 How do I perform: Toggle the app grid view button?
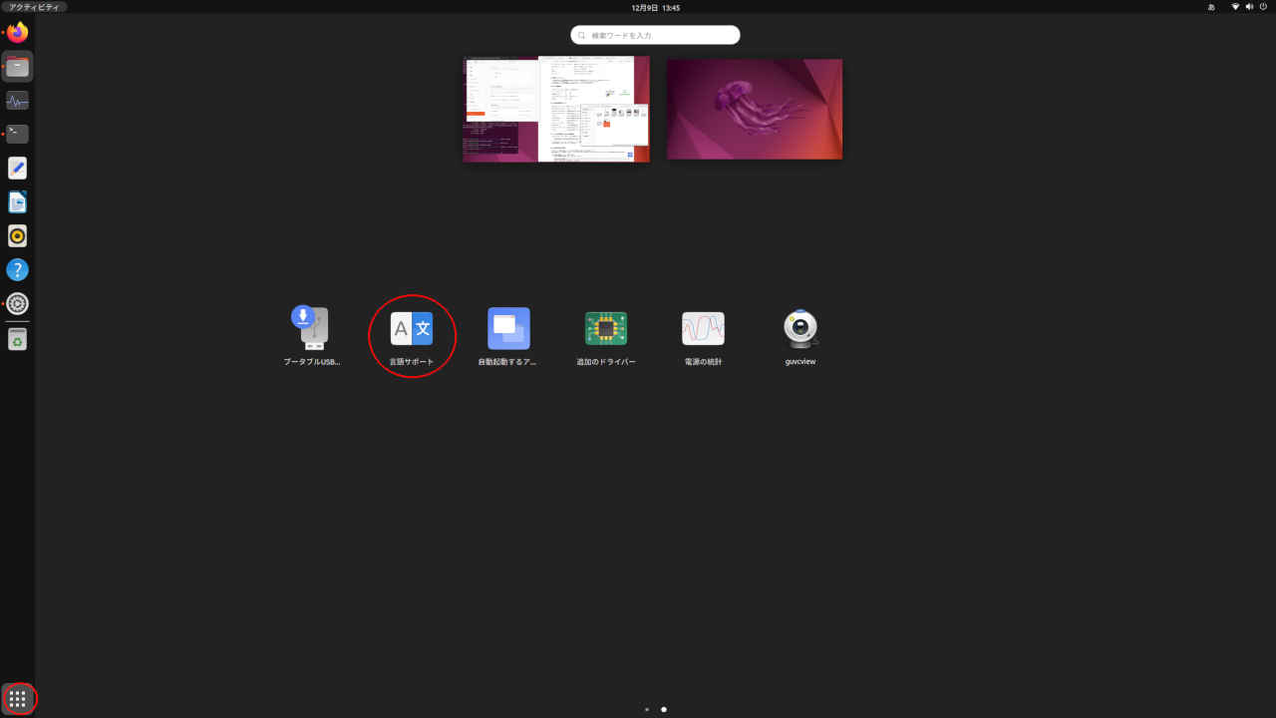pos(17,699)
